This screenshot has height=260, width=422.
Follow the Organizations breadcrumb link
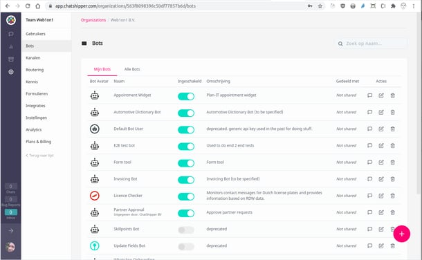pyautogui.click(x=93, y=20)
